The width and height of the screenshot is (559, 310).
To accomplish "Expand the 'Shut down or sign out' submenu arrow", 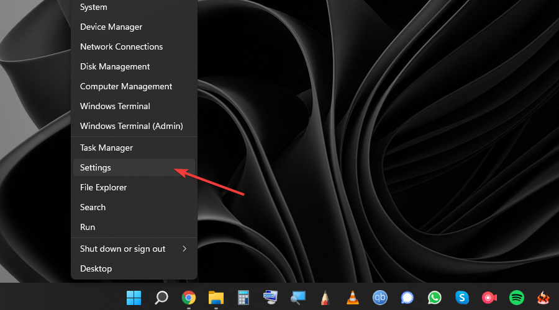I will 184,249.
